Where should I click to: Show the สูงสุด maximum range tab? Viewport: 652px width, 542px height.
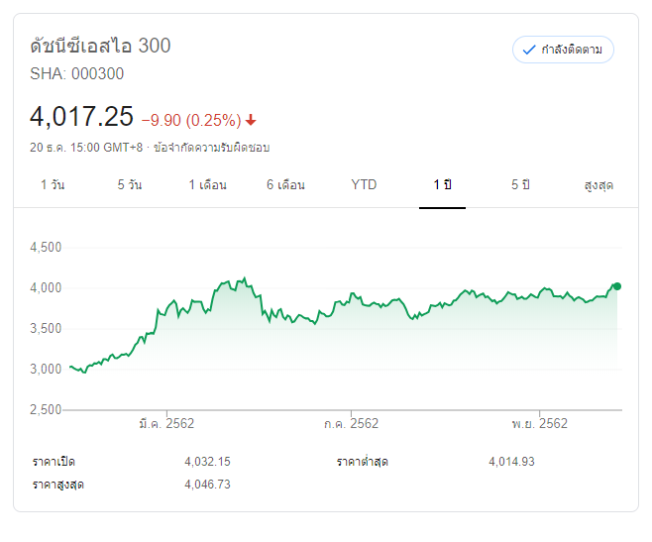coord(598,185)
